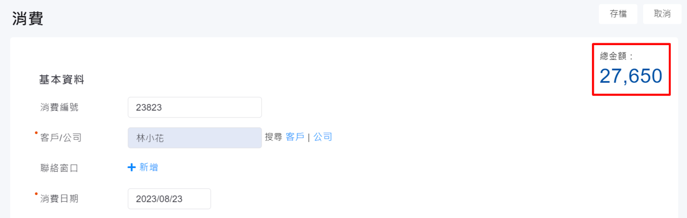This screenshot has height=218, width=687.
Task: Click the 聯絡窗口 label
Action: click(59, 168)
